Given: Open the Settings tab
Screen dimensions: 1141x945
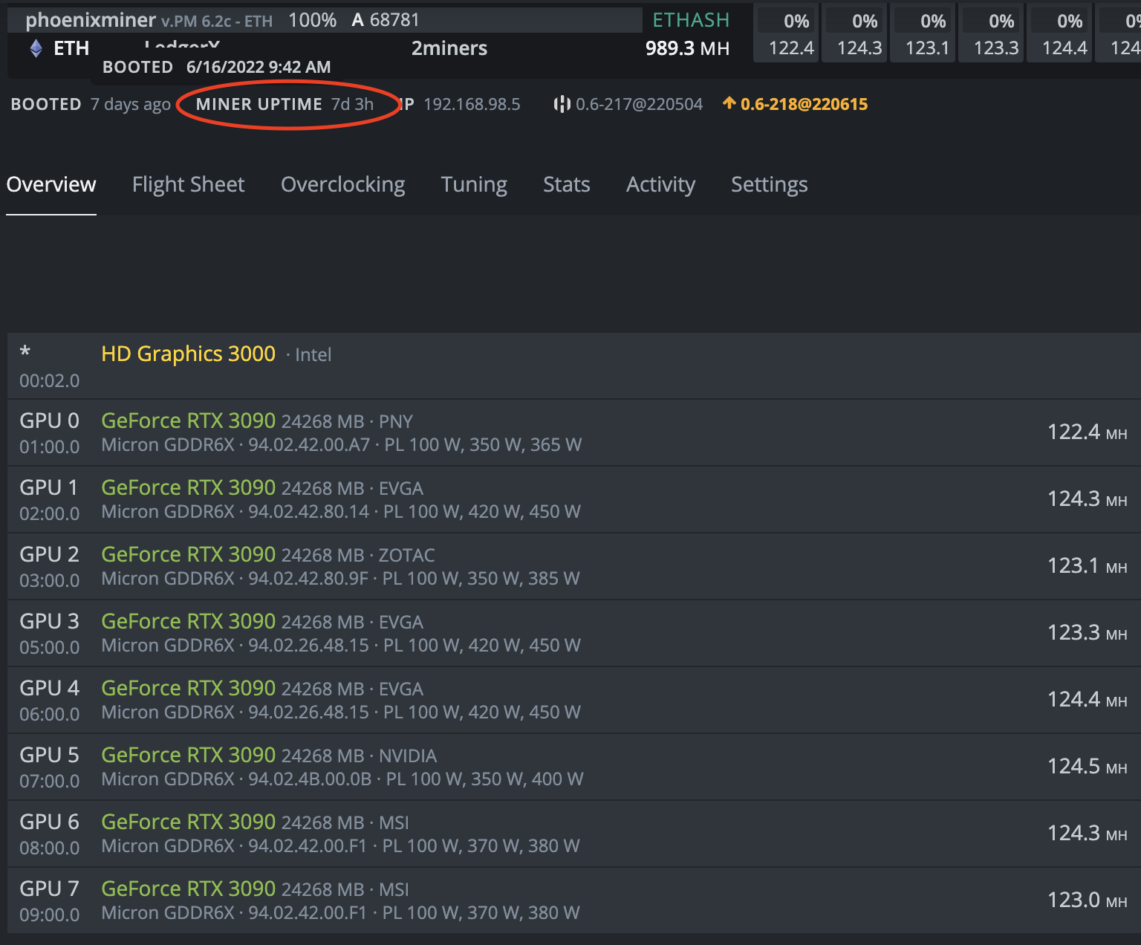Looking at the screenshot, I should coord(770,184).
